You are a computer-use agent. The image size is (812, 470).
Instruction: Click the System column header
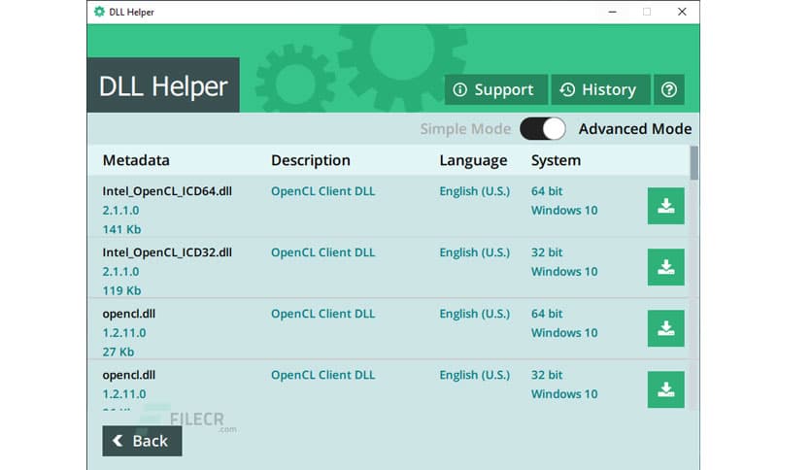(556, 160)
